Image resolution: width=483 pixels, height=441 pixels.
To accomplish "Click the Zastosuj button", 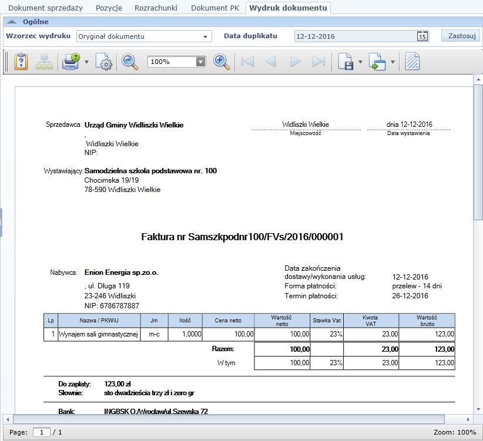I will 462,36.
